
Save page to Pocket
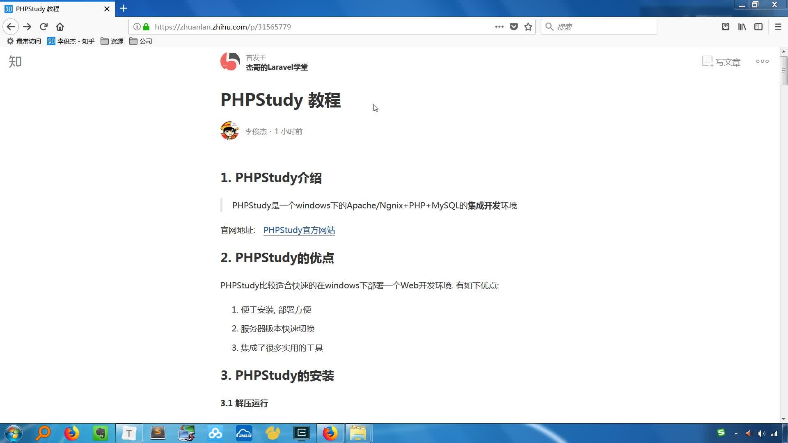pyautogui.click(x=514, y=27)
